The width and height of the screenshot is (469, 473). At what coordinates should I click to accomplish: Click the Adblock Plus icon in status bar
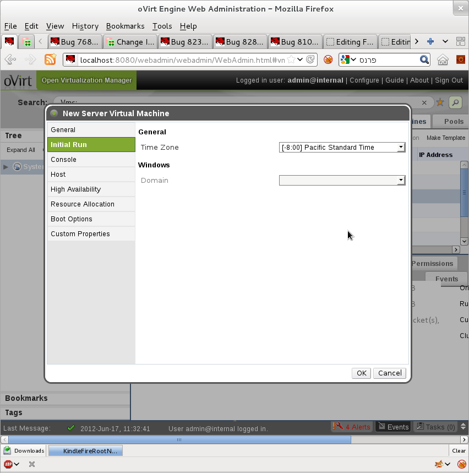coord(9,464)
